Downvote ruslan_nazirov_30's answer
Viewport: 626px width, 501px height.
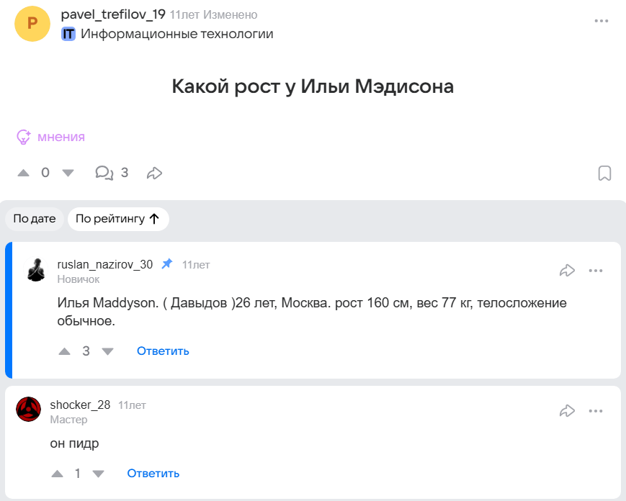pos(108,351)
